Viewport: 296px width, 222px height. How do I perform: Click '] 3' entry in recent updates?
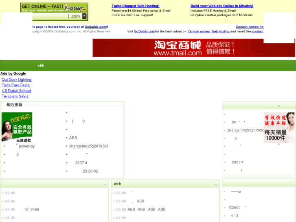[x=78, y=121]
